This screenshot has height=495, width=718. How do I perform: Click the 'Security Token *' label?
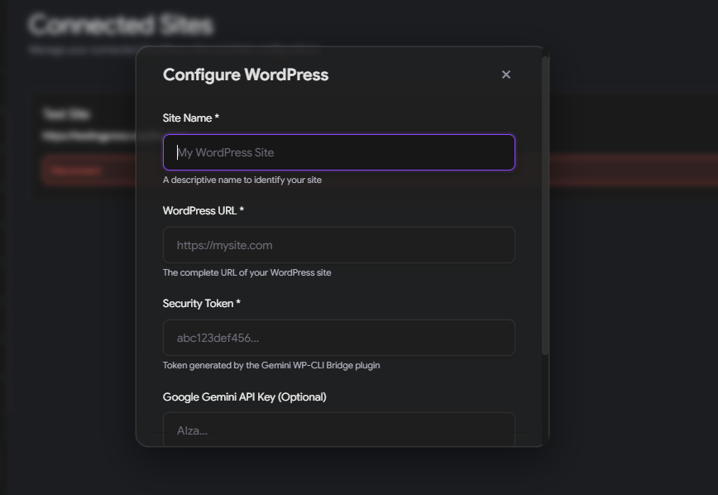202,304
